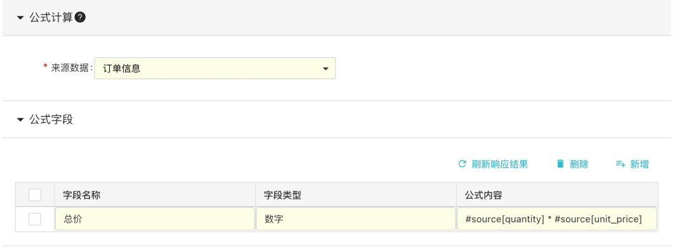Click the refresh icon before 刷新响应结果
The height and width of the screenshot is (247, 686).
462,164
